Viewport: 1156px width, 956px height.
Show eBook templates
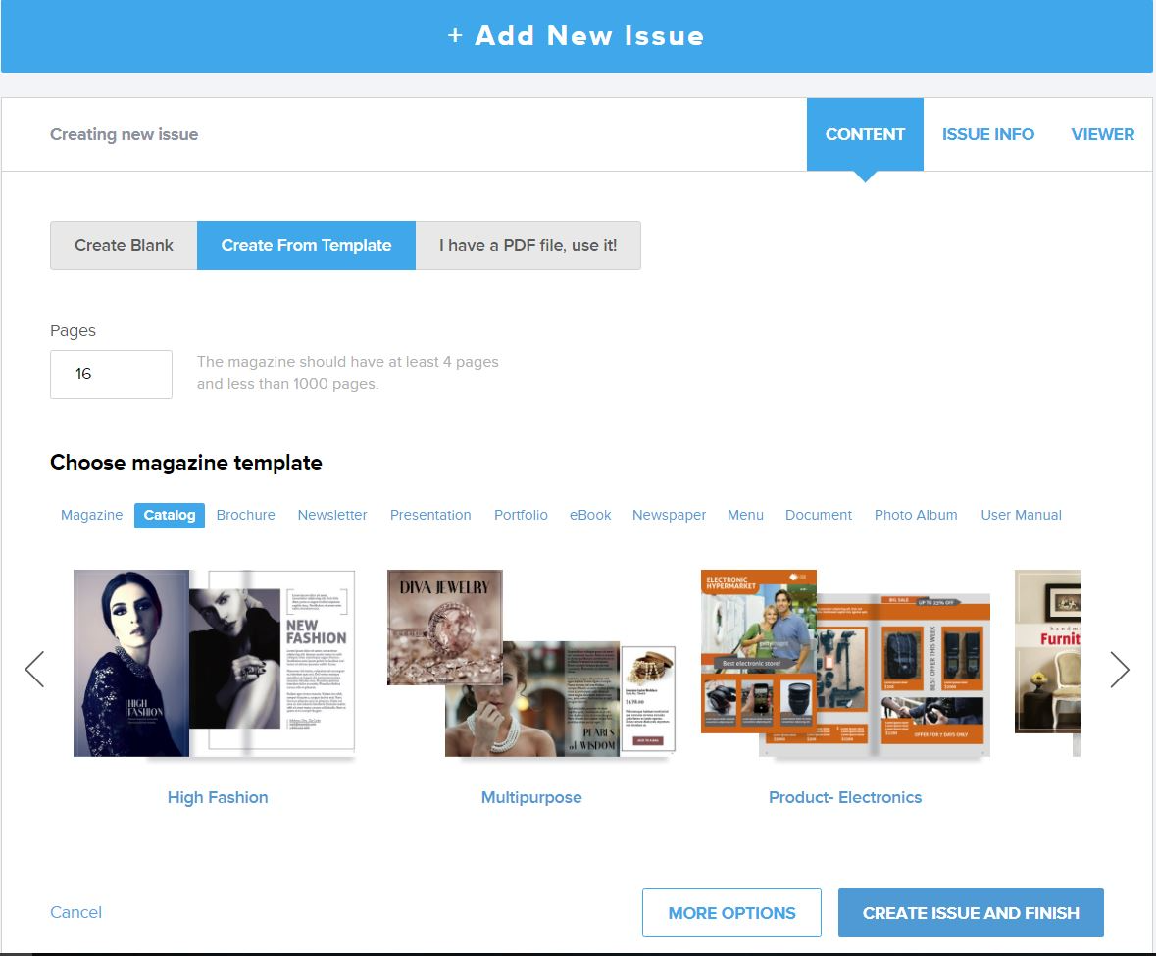[x=590, y=515]
